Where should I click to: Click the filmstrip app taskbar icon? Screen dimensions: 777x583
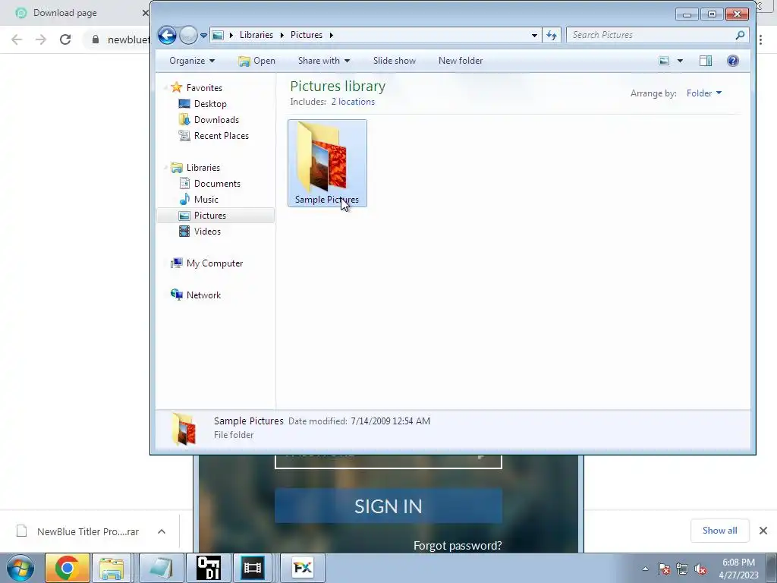pyautogui.click(x=252, y=568)
